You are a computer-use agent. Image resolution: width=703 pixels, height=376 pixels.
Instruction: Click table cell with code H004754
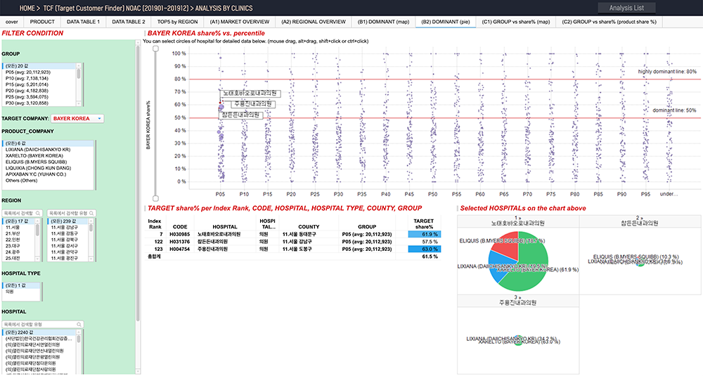pyautogui.click(x=180, y=249)
